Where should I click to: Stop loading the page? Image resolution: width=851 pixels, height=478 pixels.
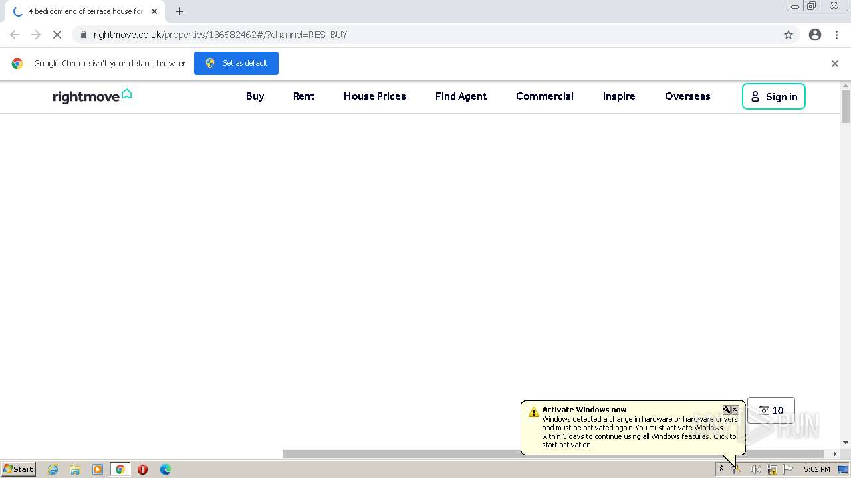[x=57, y=35]
